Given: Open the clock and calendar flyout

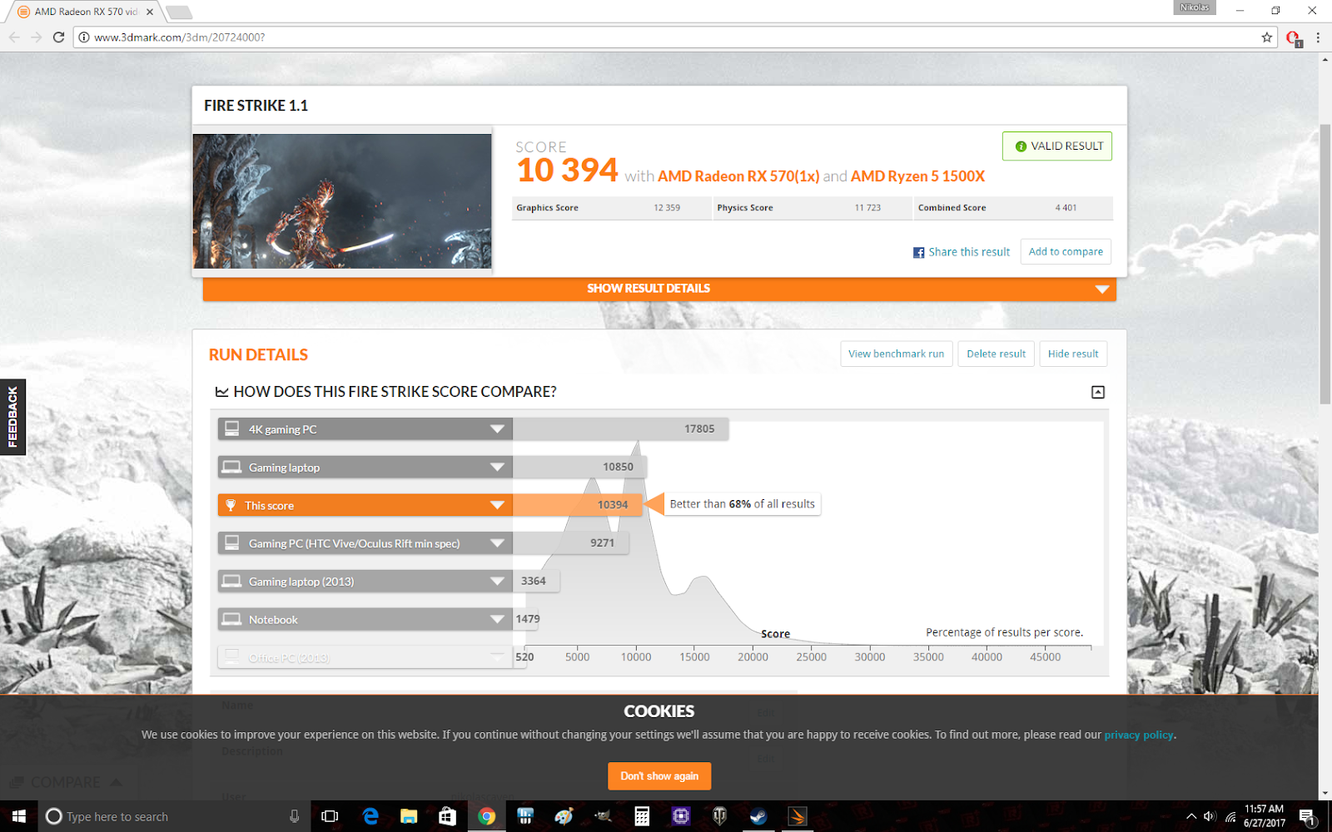Looking at the screenshot, I should click(1265, 816).
